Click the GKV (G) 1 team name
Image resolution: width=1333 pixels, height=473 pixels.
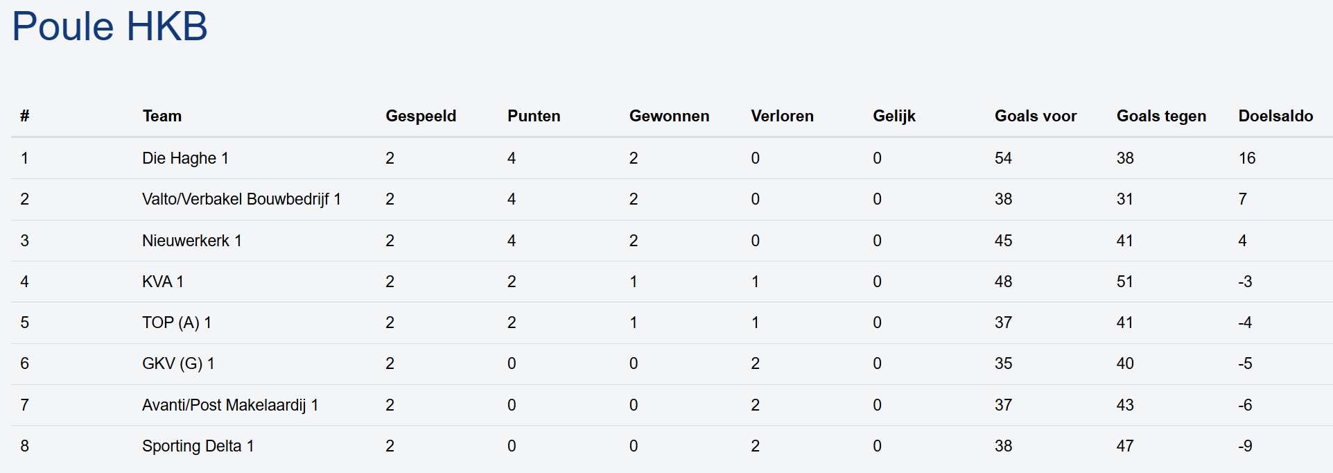pyautogui.click(x=178, y=363)
